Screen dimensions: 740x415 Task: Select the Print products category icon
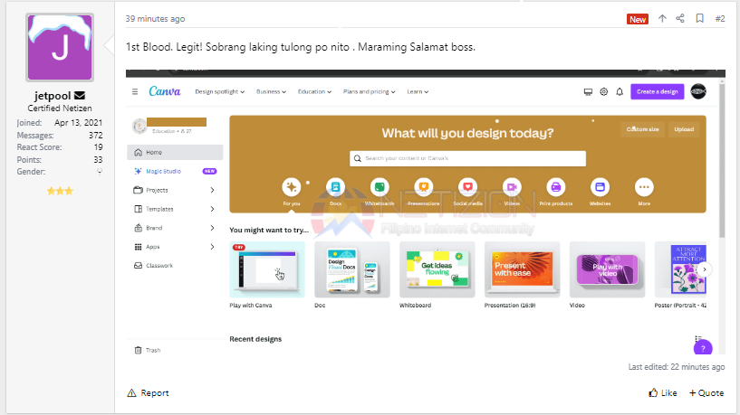tap(556, 187)
